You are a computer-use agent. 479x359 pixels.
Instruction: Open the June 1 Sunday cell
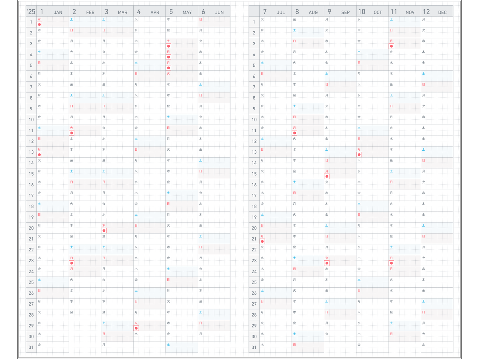tap(214, 22)
